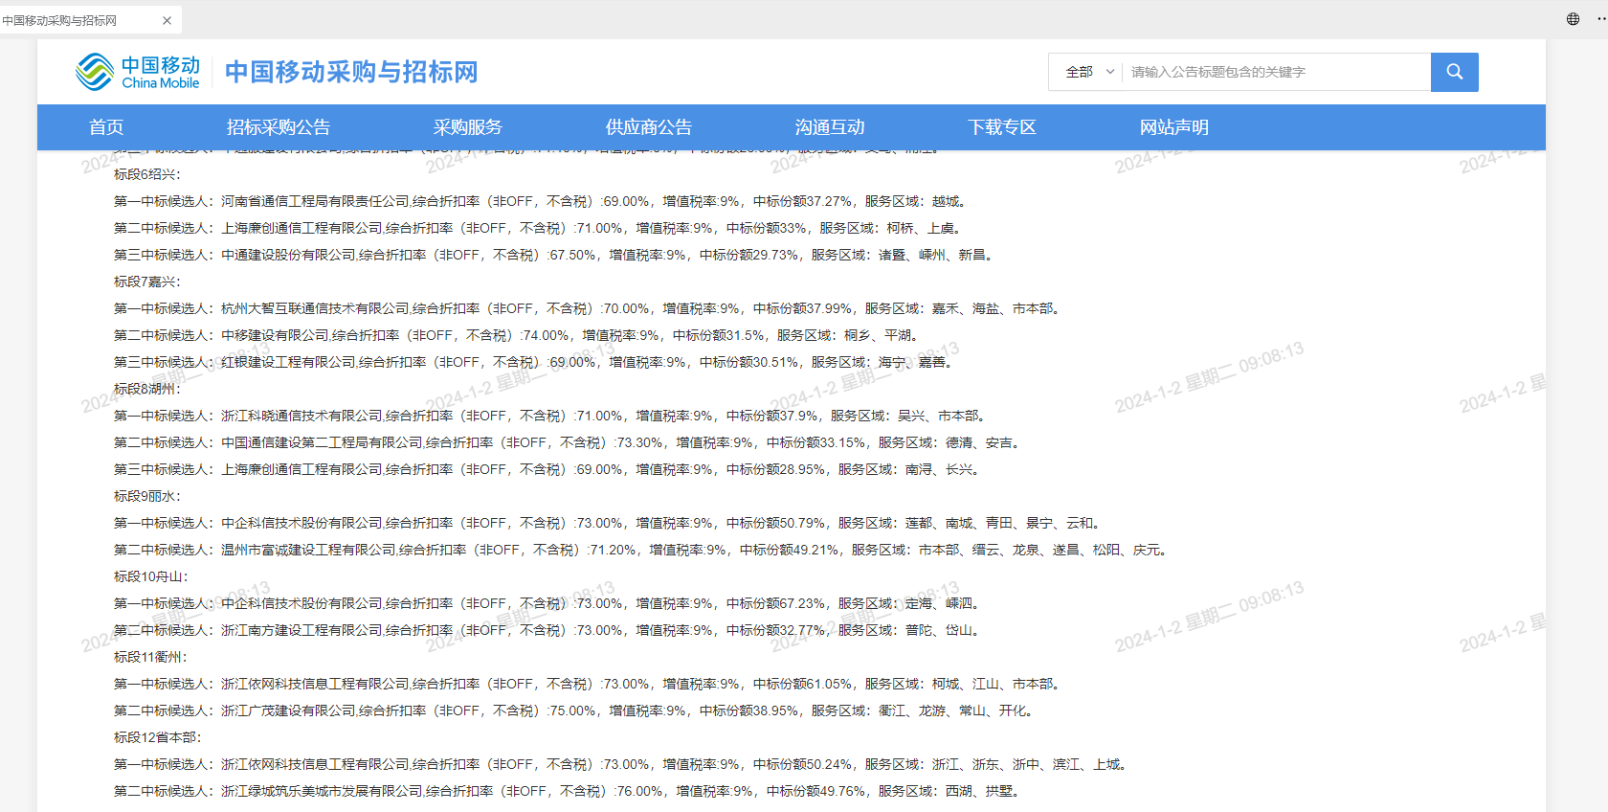The width and height of the screenshot is (1608, 812).
Task: Select 采购服务 in the navigation bar
Action: pyautogui.click(x=467, y=127)
